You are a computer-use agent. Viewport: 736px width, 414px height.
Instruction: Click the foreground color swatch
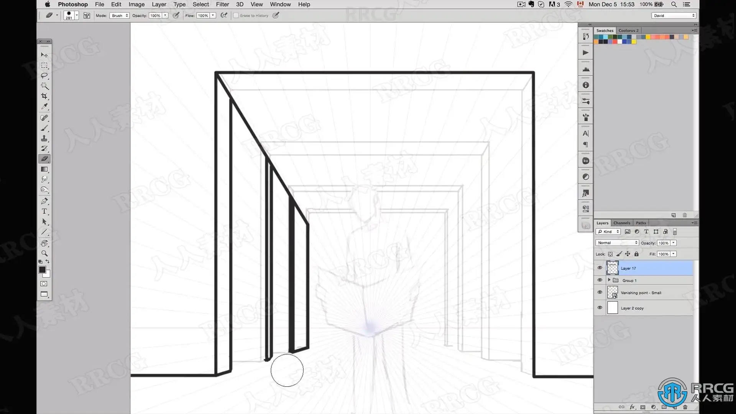point(42,270)
